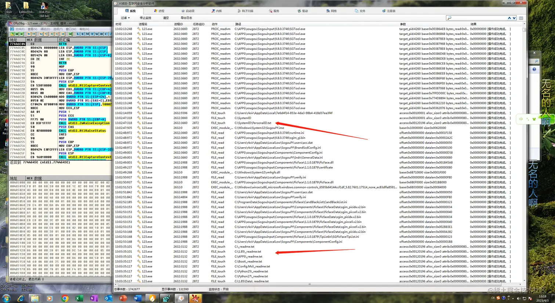Screen dimensions: 555x303
Task: Sort by the 进程ID column header
Action: click(x=182, y=24)
